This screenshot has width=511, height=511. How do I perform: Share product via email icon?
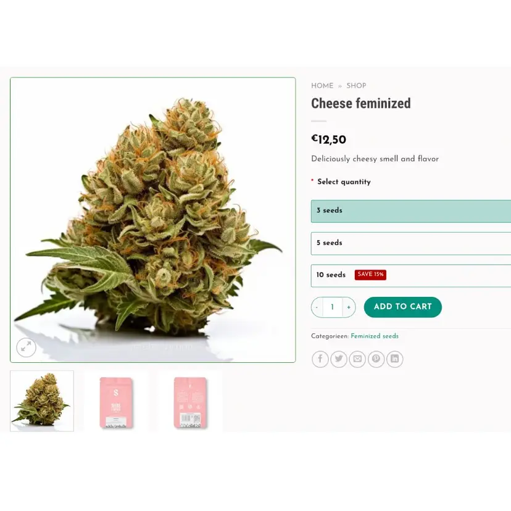point(357,359)
